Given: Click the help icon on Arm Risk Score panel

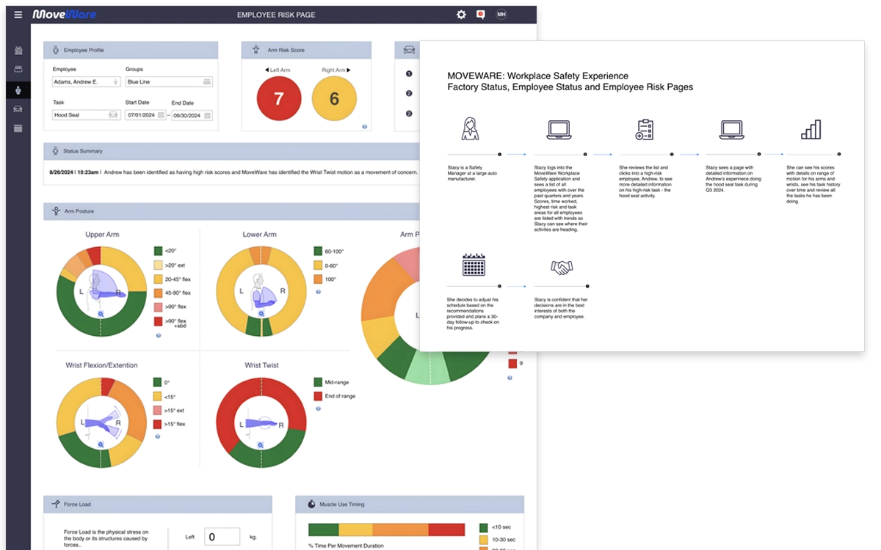Looking at the screenshot, I should 365,126.
